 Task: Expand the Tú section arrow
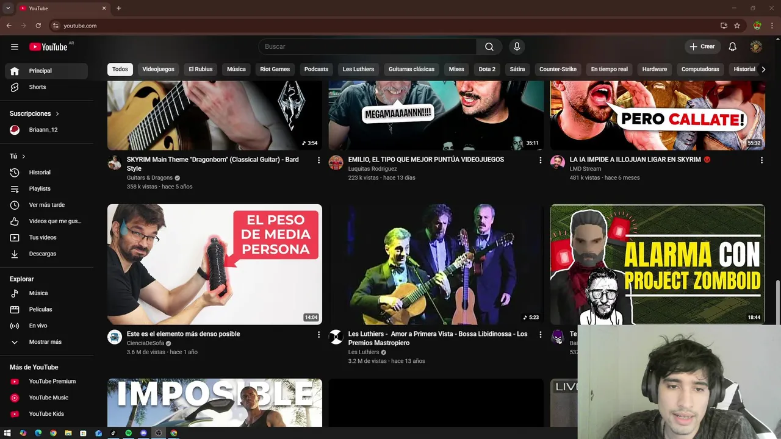(x=24, y=157)
